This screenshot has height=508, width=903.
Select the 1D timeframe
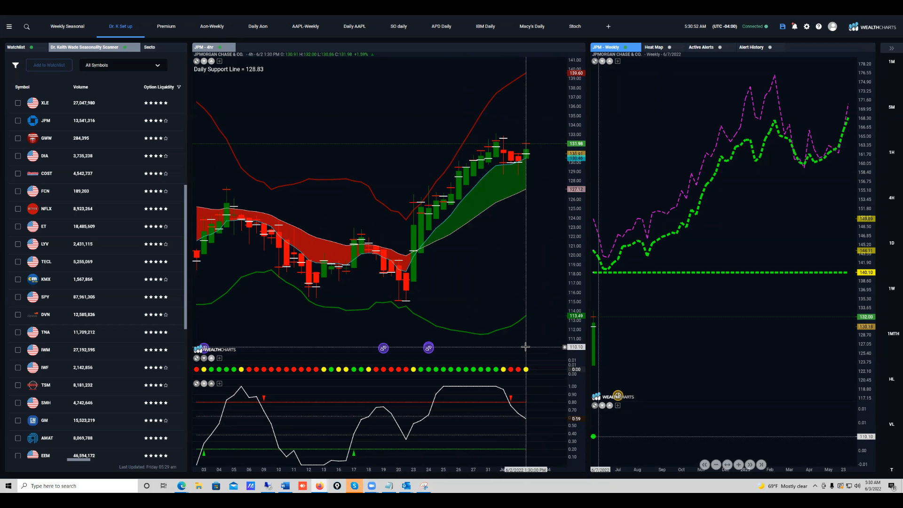pos(891,243)
